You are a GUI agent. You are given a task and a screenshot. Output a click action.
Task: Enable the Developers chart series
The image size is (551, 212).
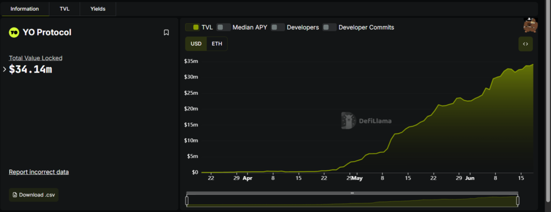click(x=295, y=27)
